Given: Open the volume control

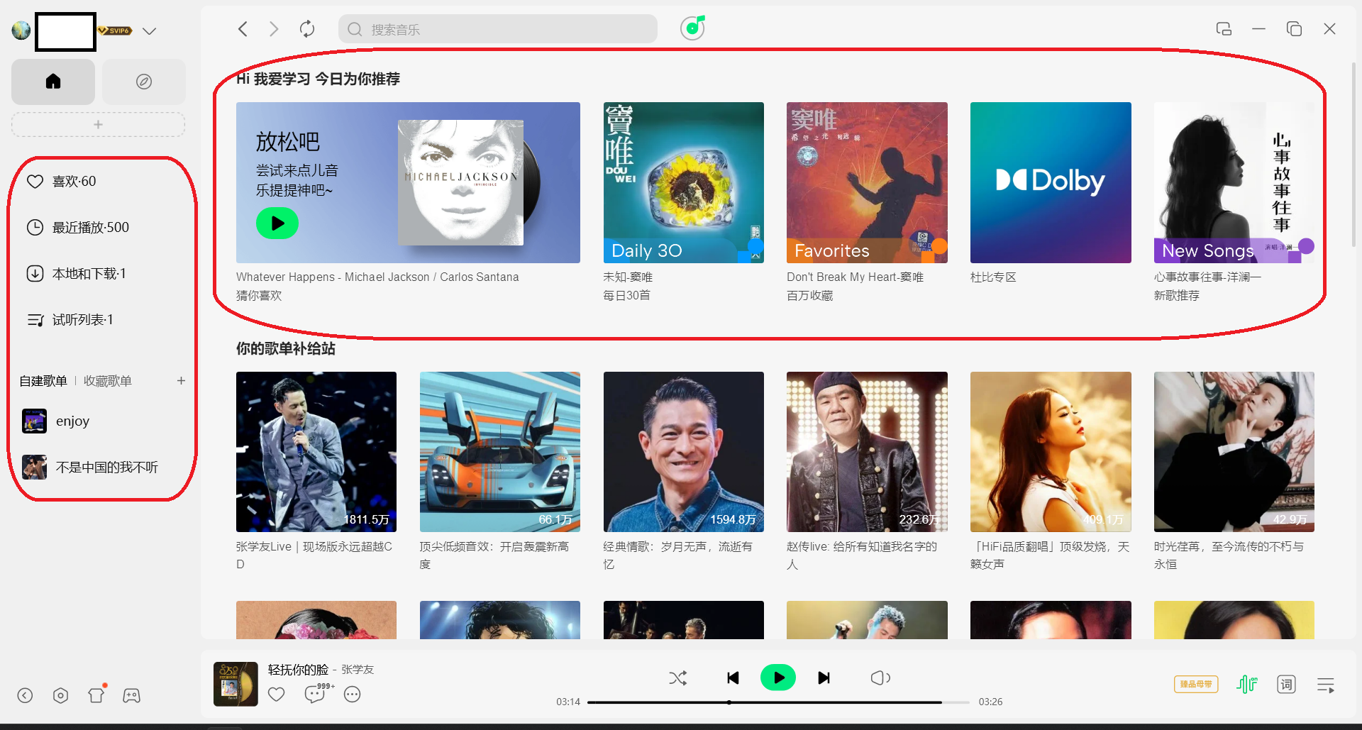Looking at the screenshot, I should click(880, 678).
